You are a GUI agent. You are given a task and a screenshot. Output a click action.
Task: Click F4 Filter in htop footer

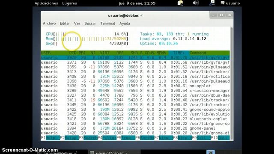pyautogui.click(x=107, y=138)
